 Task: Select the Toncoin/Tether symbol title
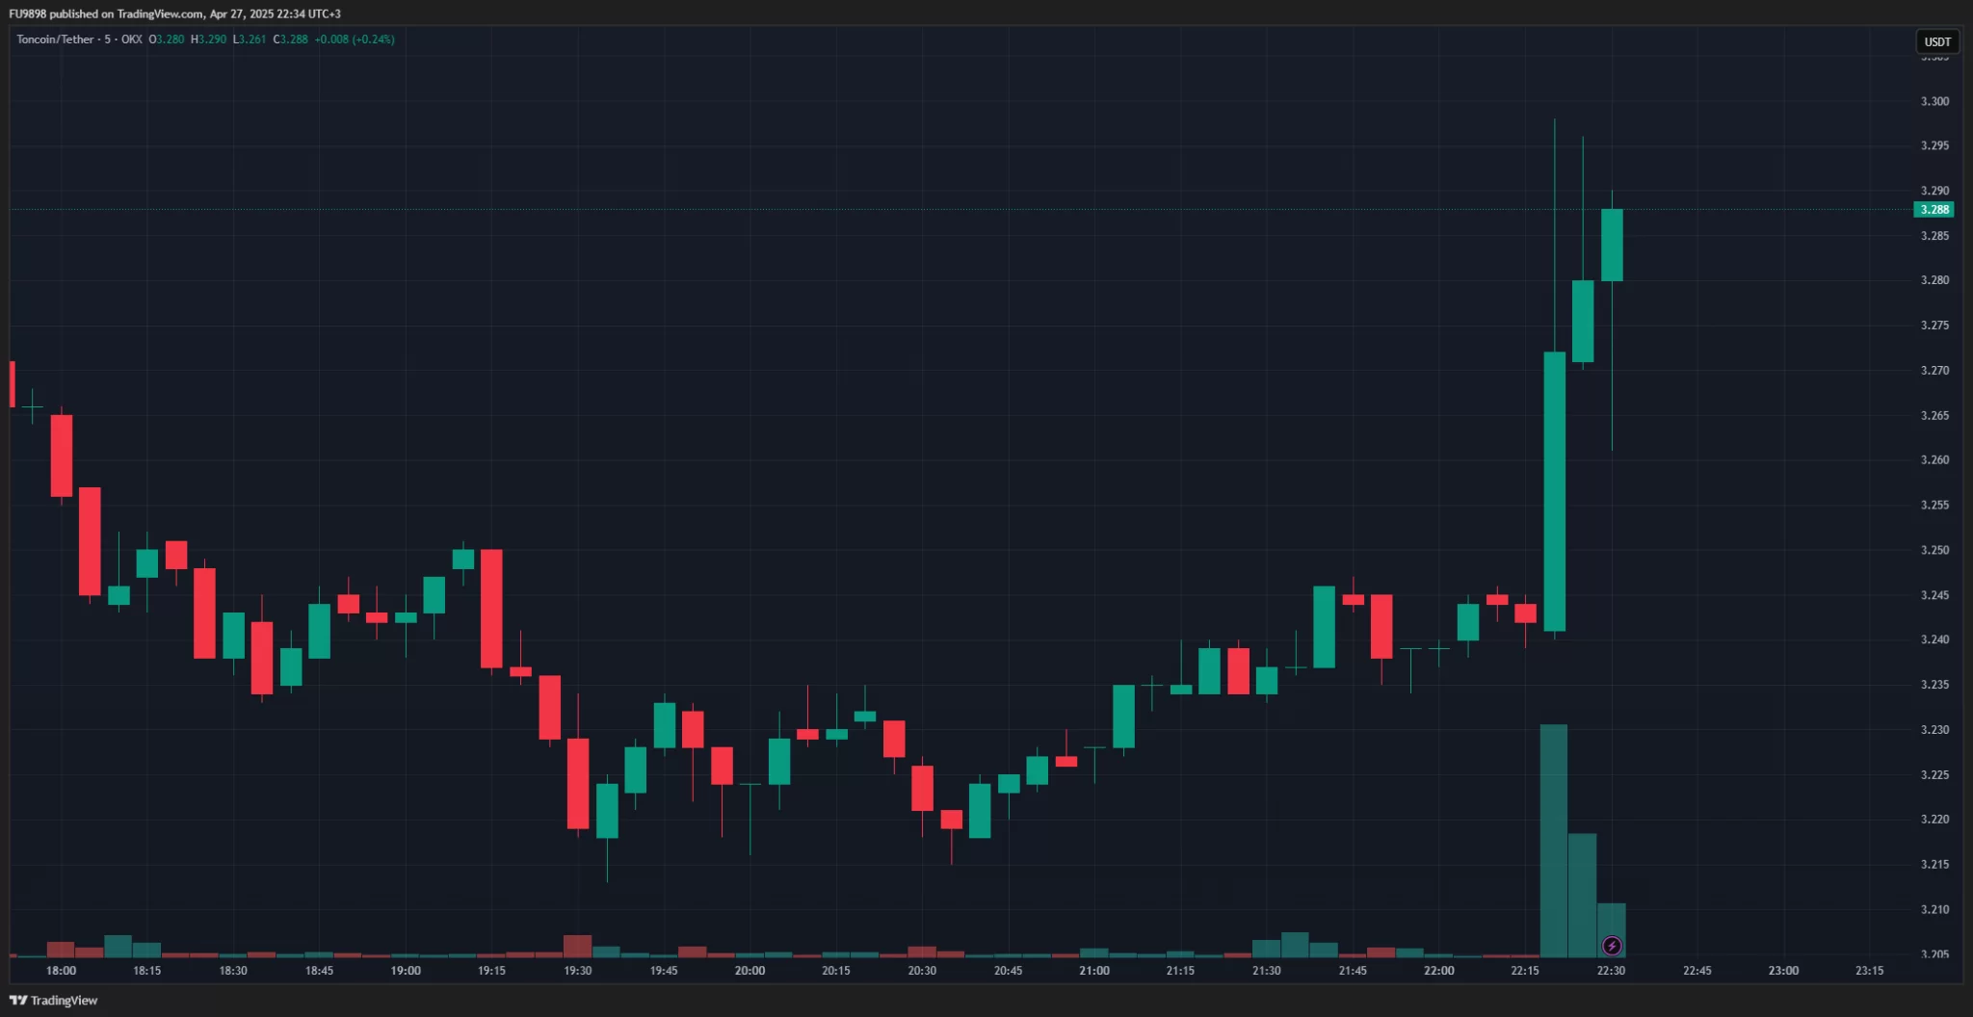tap(56, 39)
